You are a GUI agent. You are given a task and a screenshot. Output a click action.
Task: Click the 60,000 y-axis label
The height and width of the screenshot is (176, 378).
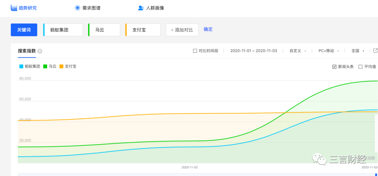[24, 99]
